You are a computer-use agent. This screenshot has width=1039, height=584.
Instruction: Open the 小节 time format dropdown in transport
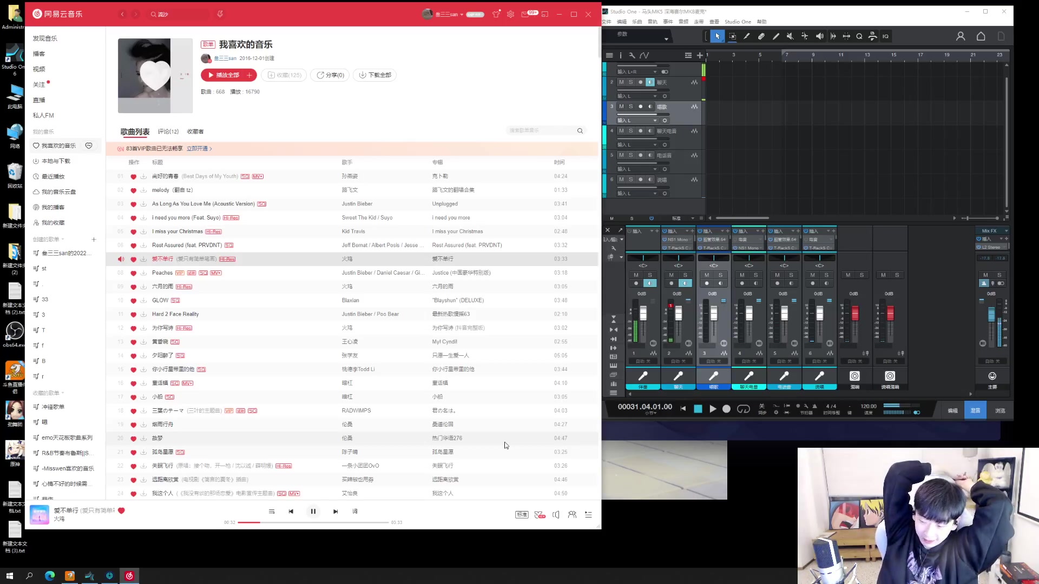(650, 413)
